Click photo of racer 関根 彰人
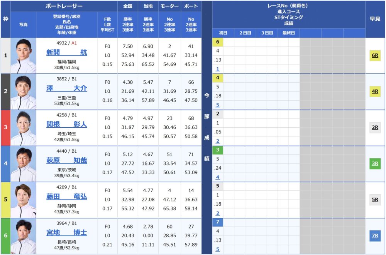Image resolution: width=386 pixels, height=255 pixels. click(x=24, y=128)
